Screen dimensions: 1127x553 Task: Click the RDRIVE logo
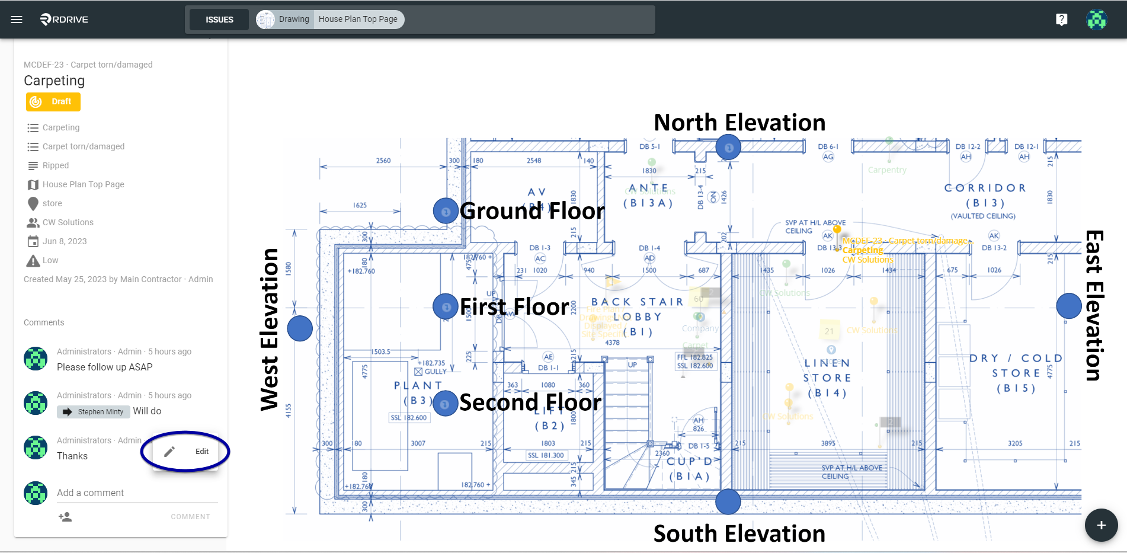[64, 20]
